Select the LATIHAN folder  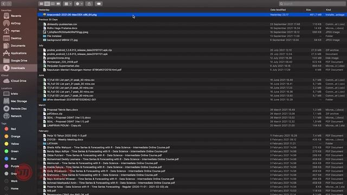point(192,144)
